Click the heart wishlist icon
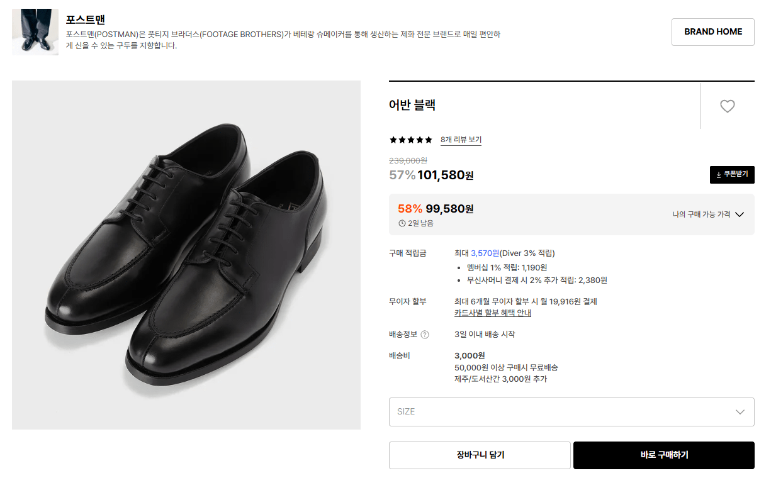Screen dimensions: 771x478 pyautogui.click(x=728, y=106)
